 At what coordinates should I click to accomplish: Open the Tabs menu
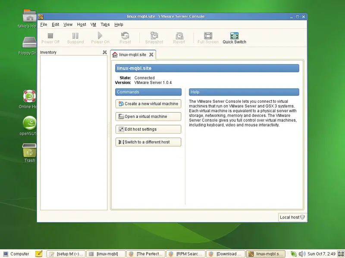click(105, 25)
